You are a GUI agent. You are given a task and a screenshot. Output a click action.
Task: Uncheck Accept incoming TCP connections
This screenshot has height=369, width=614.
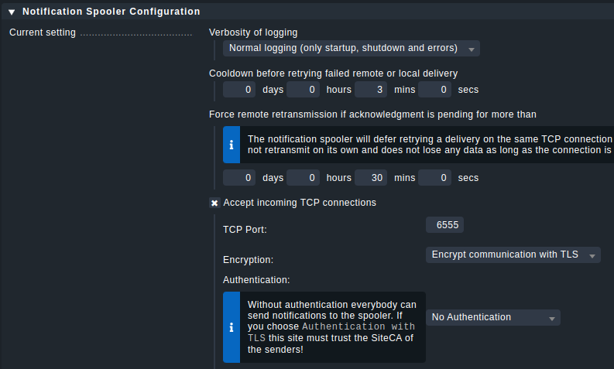[x=214, y=203]
